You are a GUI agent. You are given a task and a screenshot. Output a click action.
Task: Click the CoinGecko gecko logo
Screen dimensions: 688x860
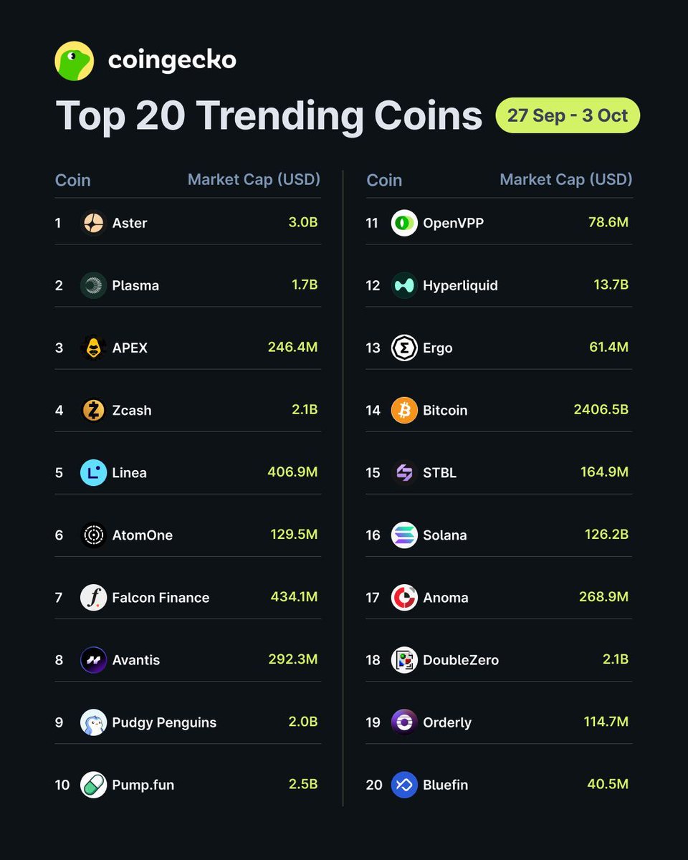point(75,61)
